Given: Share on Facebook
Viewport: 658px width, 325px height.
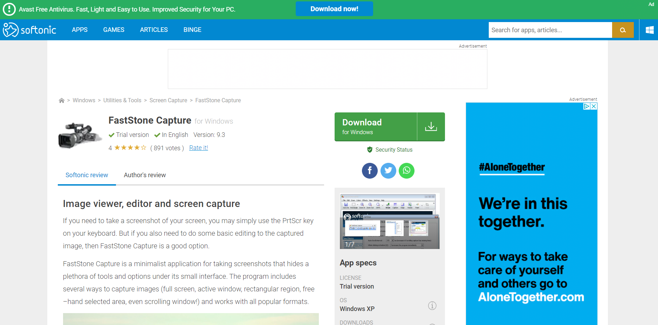Looking at the screenshot, I should pos(370,171).
